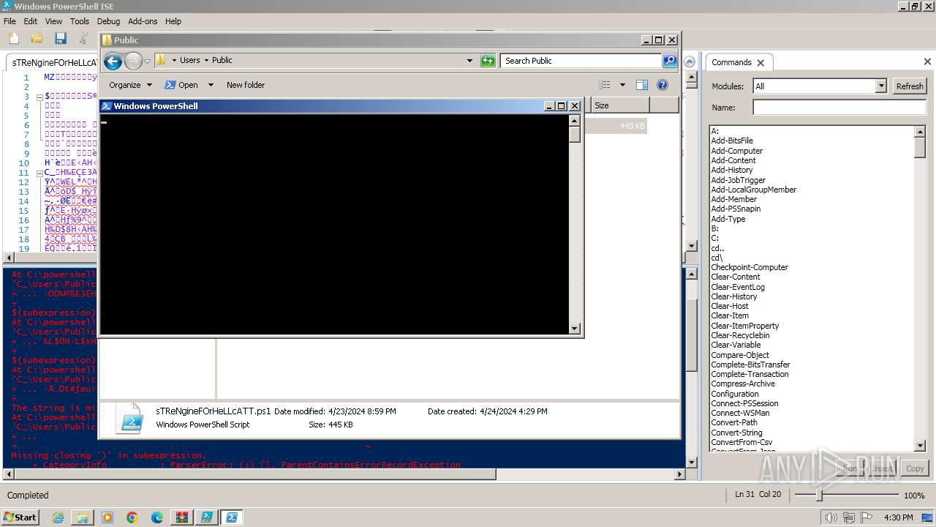
Task: Click the Save script floppy icon in ISE toolbar
Action: pos(60,38)
